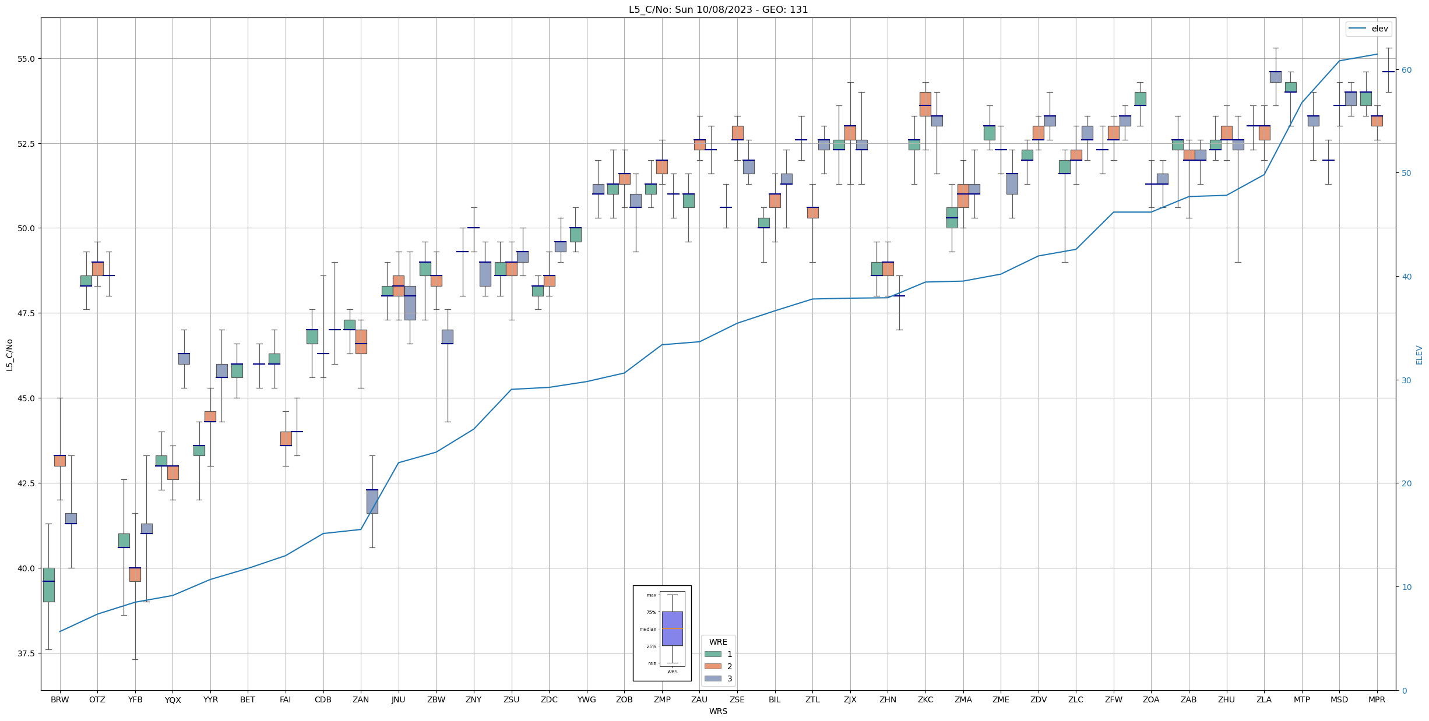
Task: Click the ZAU station tick label
Action: pyautogui.click(x=699, y=699)
